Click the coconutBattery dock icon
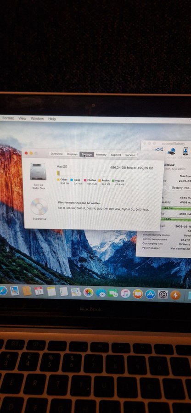Viewport: 191px width, 413px height. (175, 295)
